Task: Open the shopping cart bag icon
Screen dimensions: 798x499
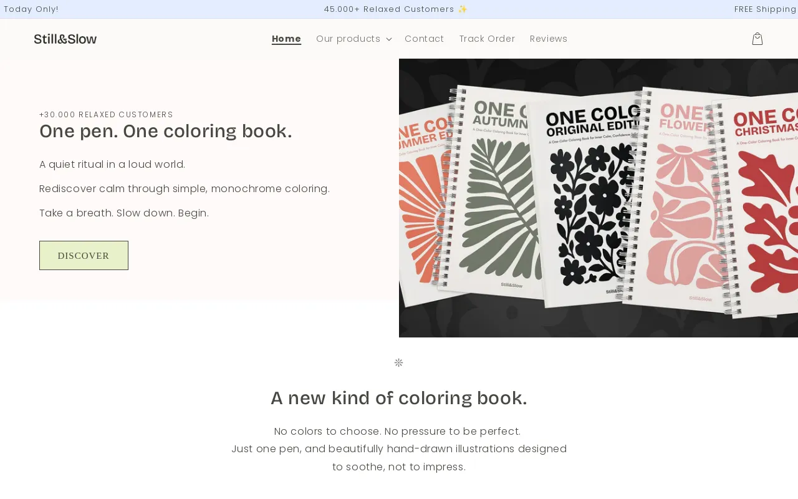Action: (x=757, y=39)
